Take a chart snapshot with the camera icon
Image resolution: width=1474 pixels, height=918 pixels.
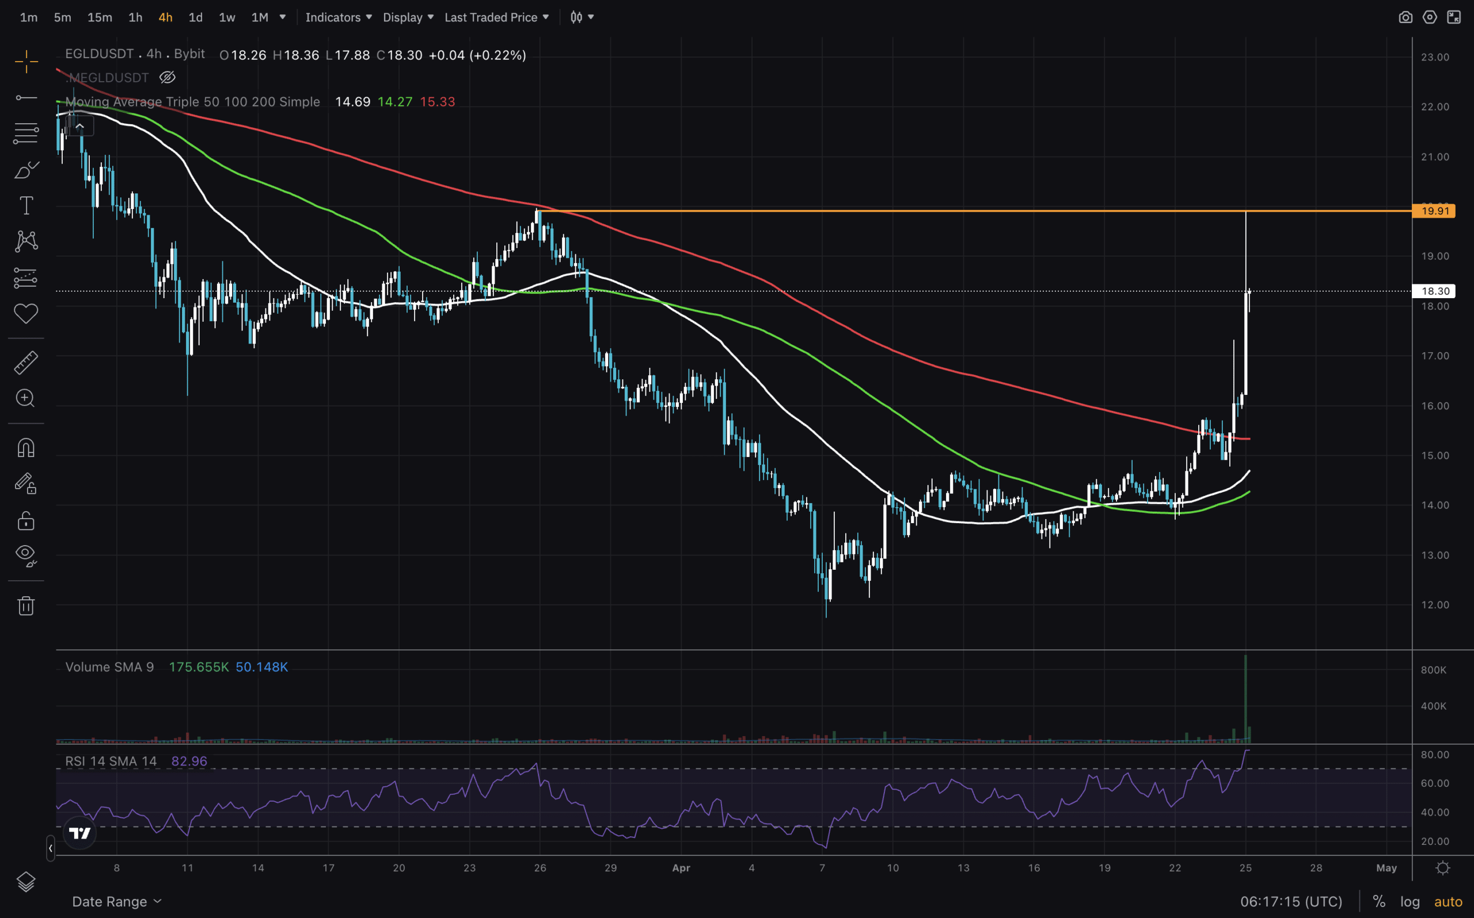click(1406, 17)
